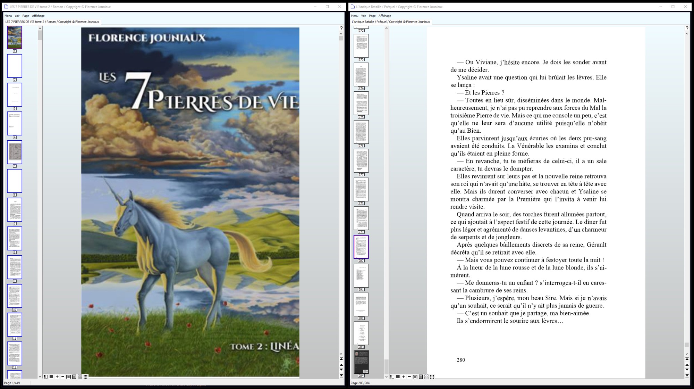
Task: Open Voir menu in 7 Pierres window
Action: pos(17,16)
